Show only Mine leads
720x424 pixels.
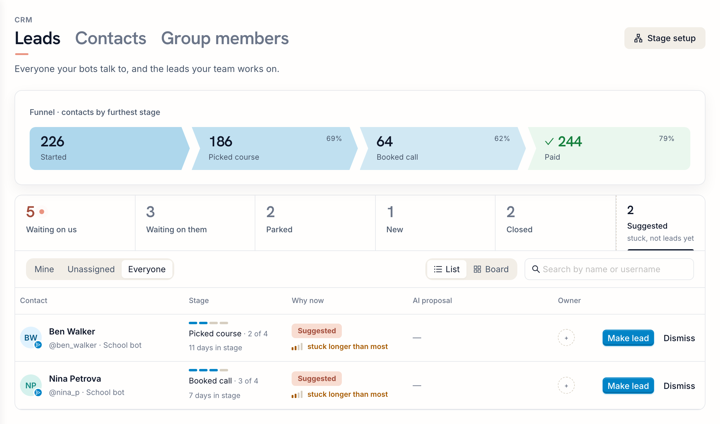pos(44,269)
